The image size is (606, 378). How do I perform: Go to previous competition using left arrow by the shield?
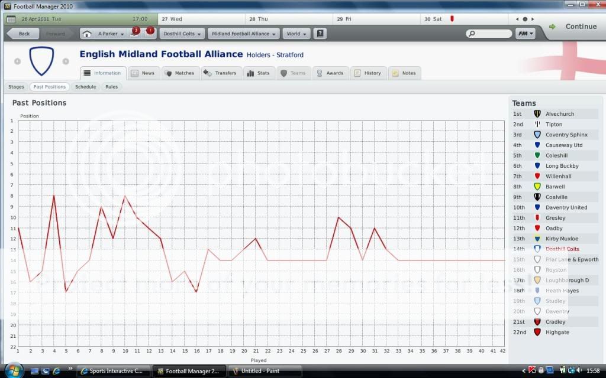click(17, 61)
